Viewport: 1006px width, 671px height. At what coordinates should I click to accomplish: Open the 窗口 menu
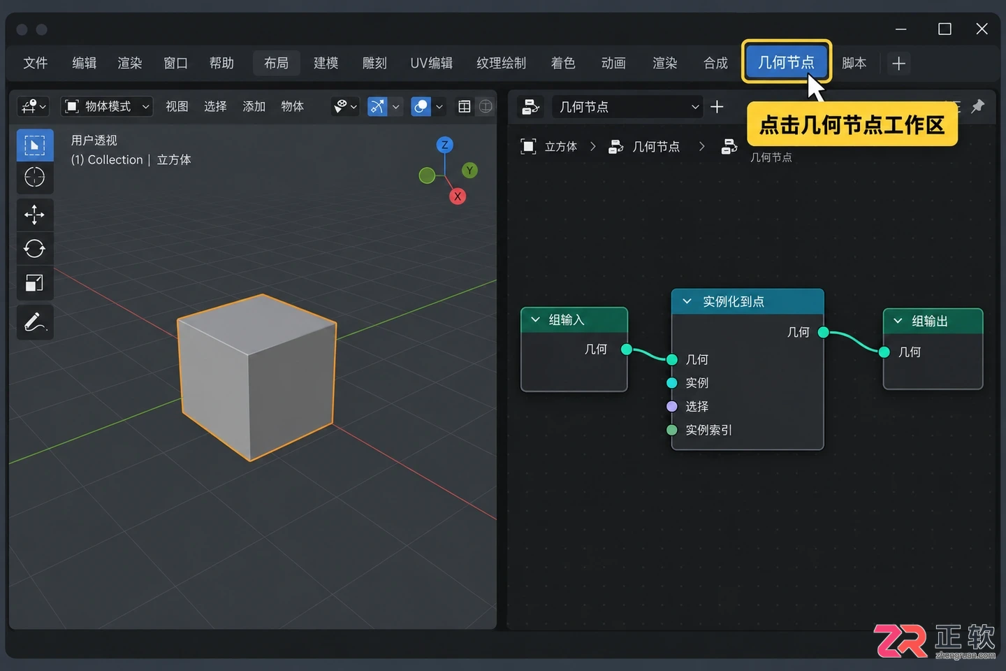point(176,63)
